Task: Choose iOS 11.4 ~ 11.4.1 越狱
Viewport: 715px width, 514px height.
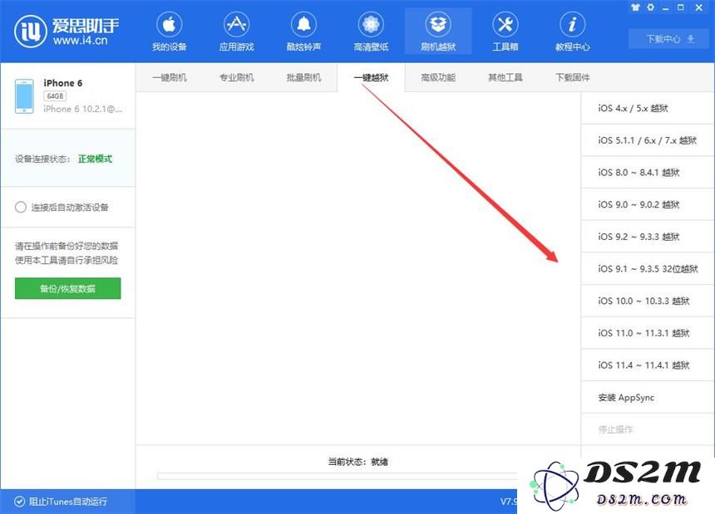Action: (648, 365)
